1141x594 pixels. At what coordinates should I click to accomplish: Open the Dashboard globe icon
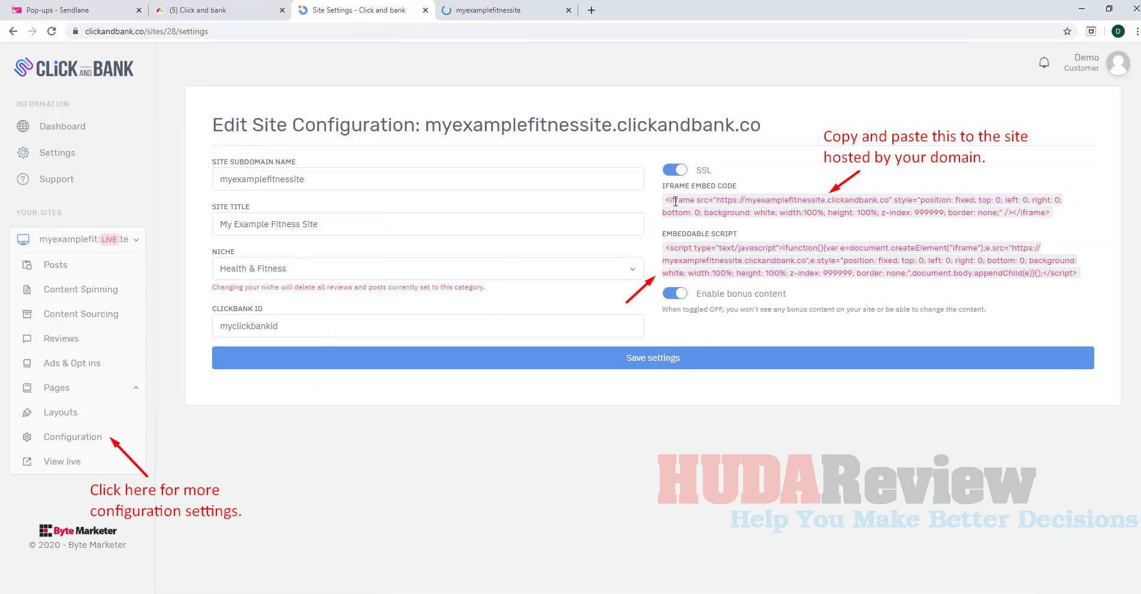[23, 126]
